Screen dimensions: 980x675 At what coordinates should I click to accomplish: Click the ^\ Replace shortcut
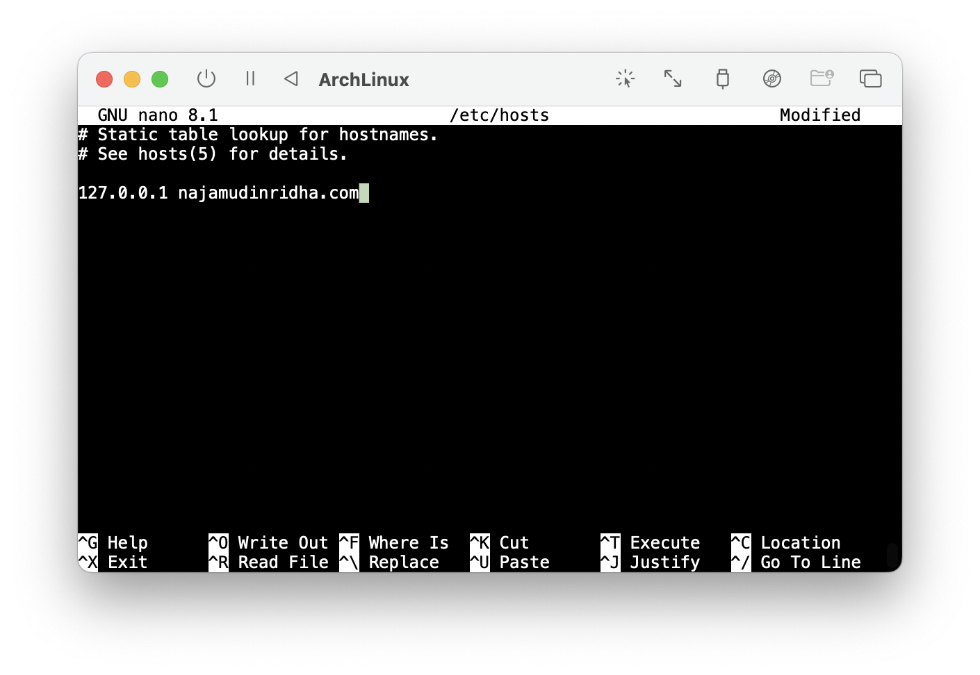(389, 562)
